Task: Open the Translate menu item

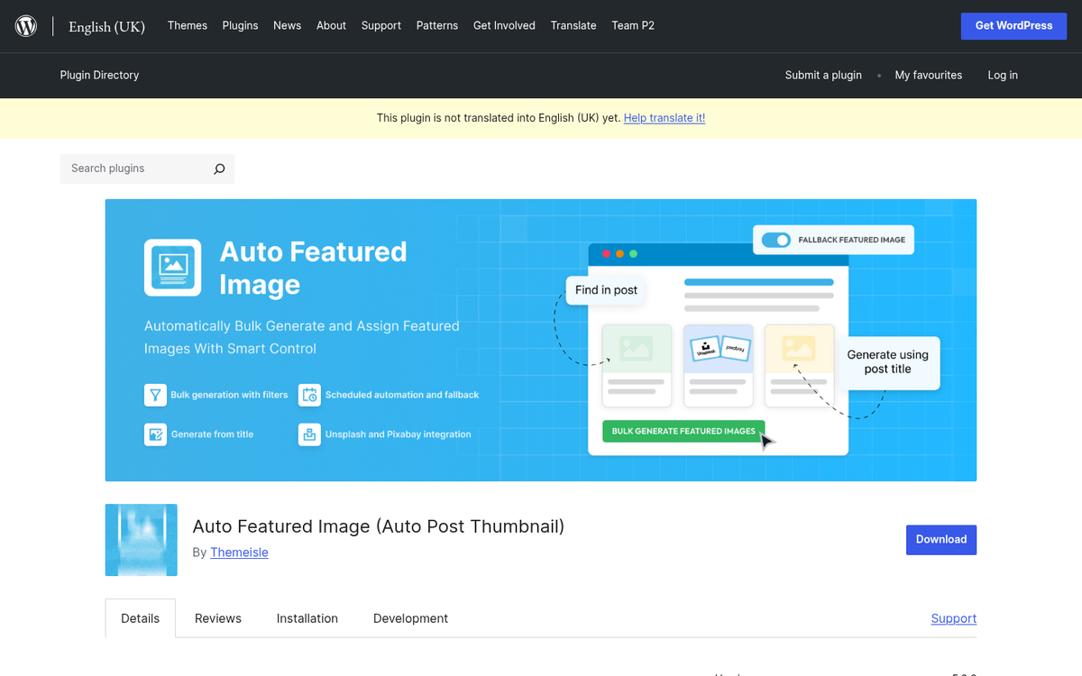Action: [573, 25]
